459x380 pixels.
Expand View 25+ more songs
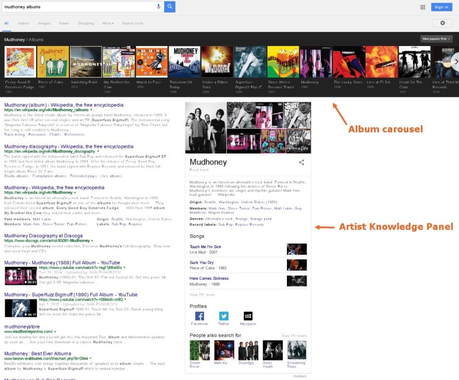click(202, 295)
